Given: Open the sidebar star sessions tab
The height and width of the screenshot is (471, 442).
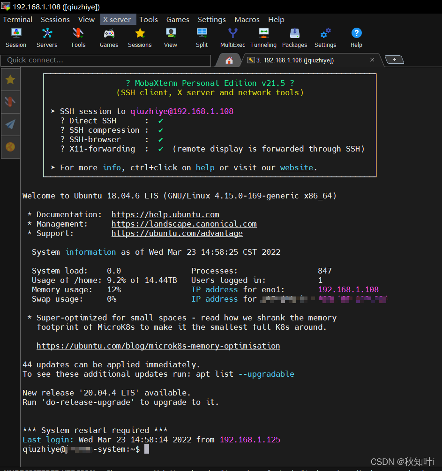Looking at the screenshot, I should (10, 80).
